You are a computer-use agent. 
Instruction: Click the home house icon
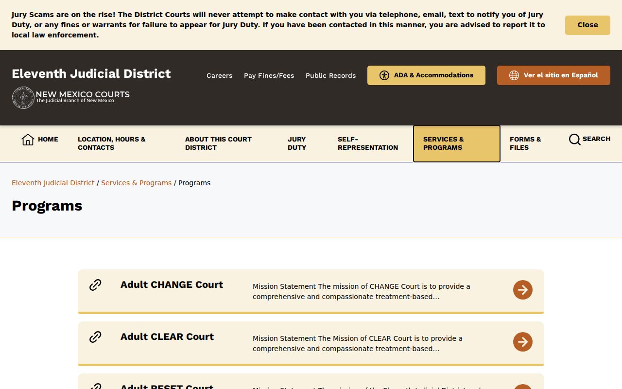[x=28, y=140]
